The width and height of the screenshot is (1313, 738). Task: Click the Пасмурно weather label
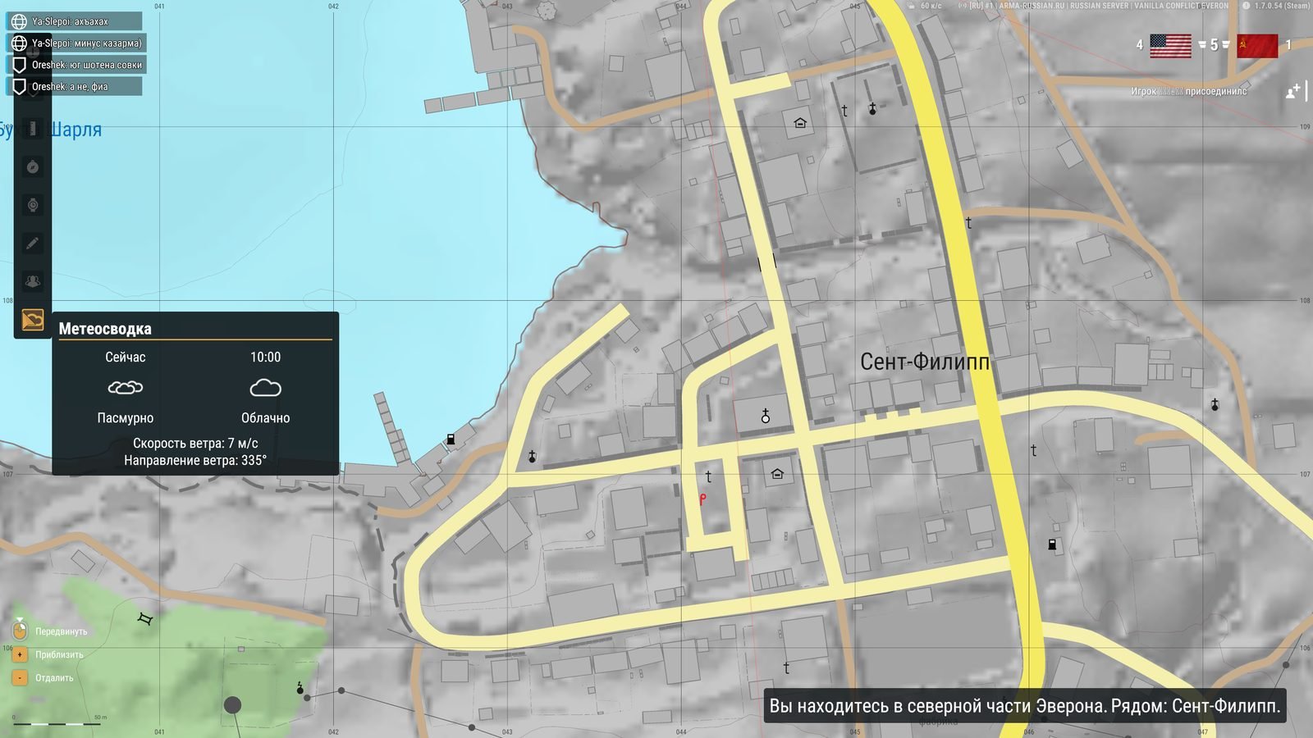point(126,418)
